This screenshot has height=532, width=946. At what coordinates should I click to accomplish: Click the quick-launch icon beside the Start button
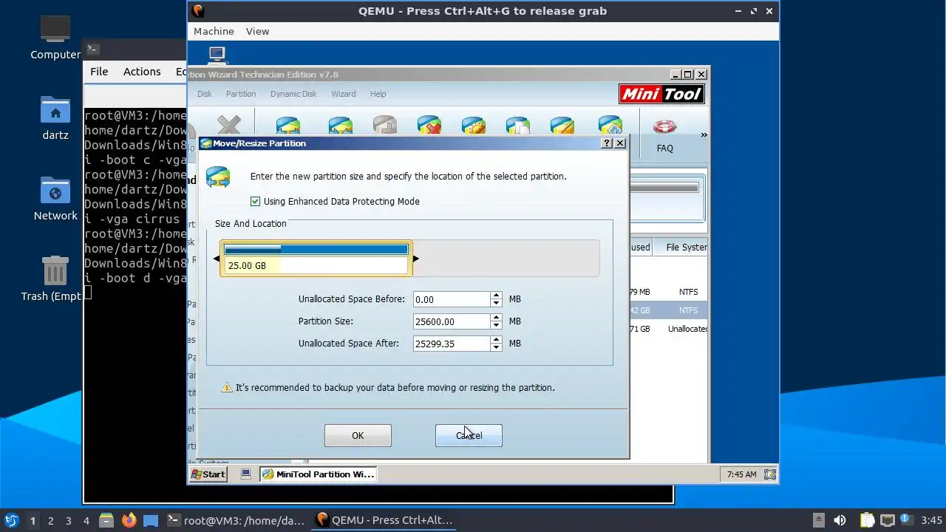246,474
